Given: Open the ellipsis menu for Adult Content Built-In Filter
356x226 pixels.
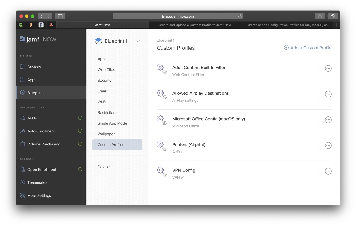Looking at the screenshot, I should pos(328,68).
